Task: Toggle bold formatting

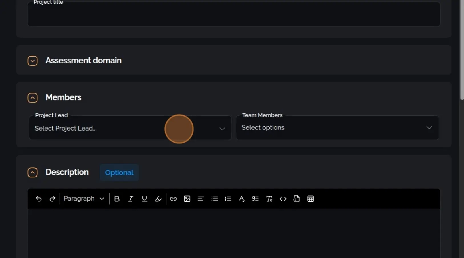Action: tap(117, 199)
